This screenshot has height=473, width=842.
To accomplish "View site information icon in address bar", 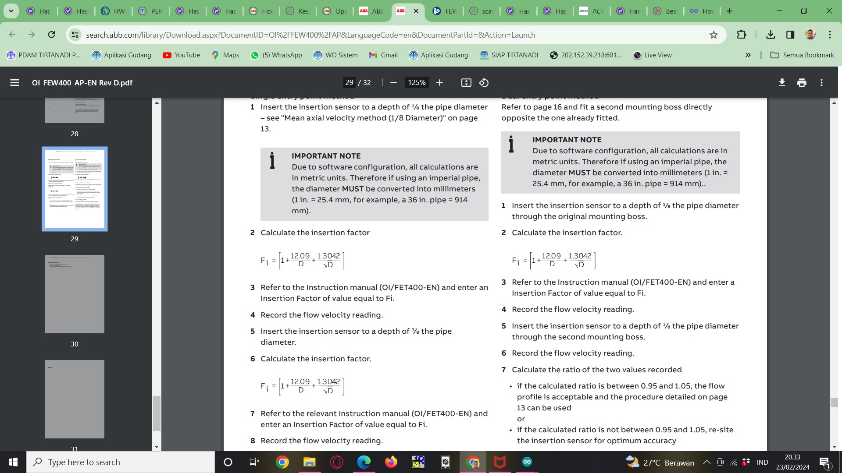I will click(x=75, y=35).
